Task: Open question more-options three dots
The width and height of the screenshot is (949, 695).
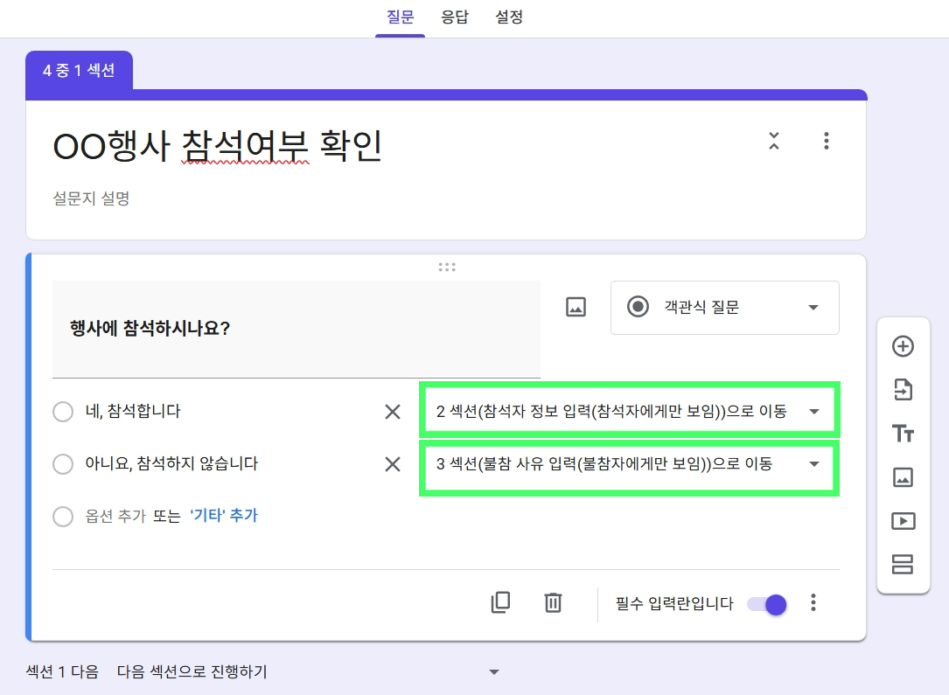Action: (x=813, y=602)
